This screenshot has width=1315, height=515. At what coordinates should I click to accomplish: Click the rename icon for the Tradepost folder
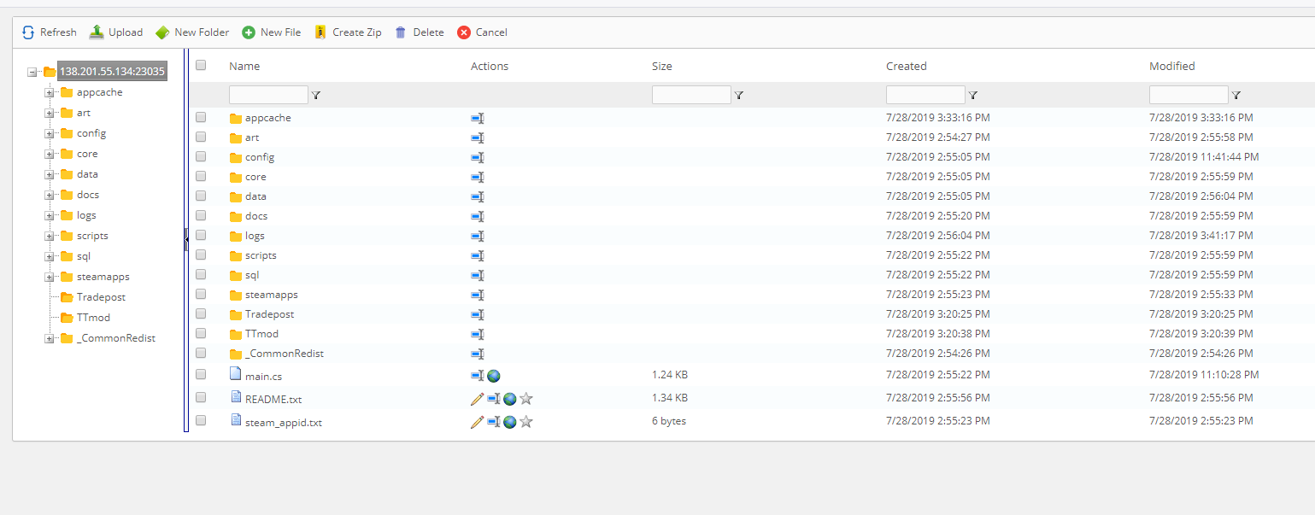pos(478,314)
